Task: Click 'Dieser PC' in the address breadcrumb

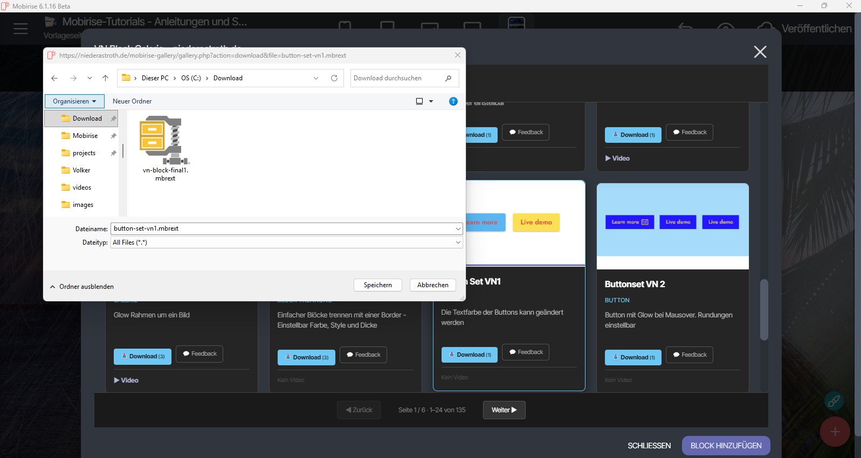Action: pyautogui.click(x=155, y=78)
